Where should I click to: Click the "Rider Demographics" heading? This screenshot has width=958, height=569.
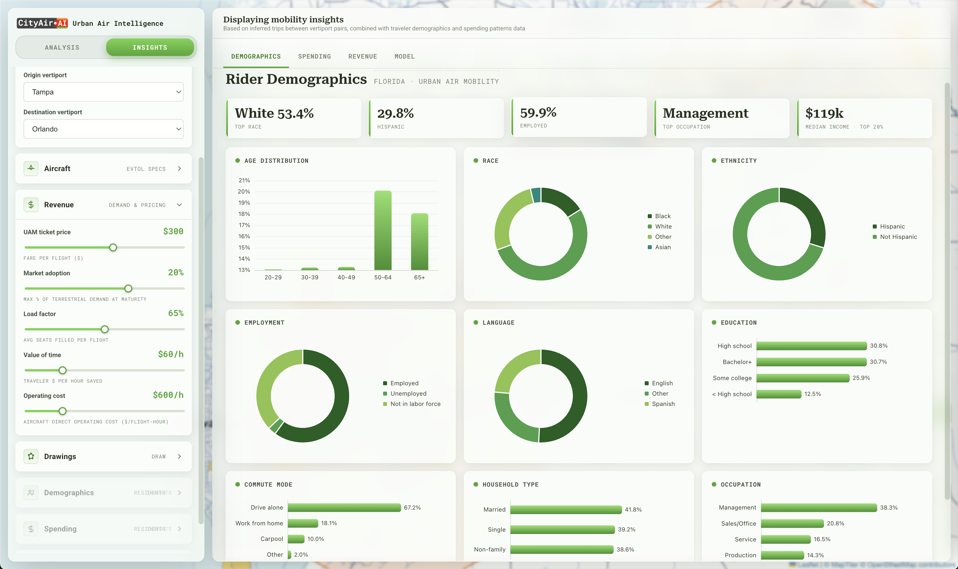pyautogui.click(x=296, y=79)
